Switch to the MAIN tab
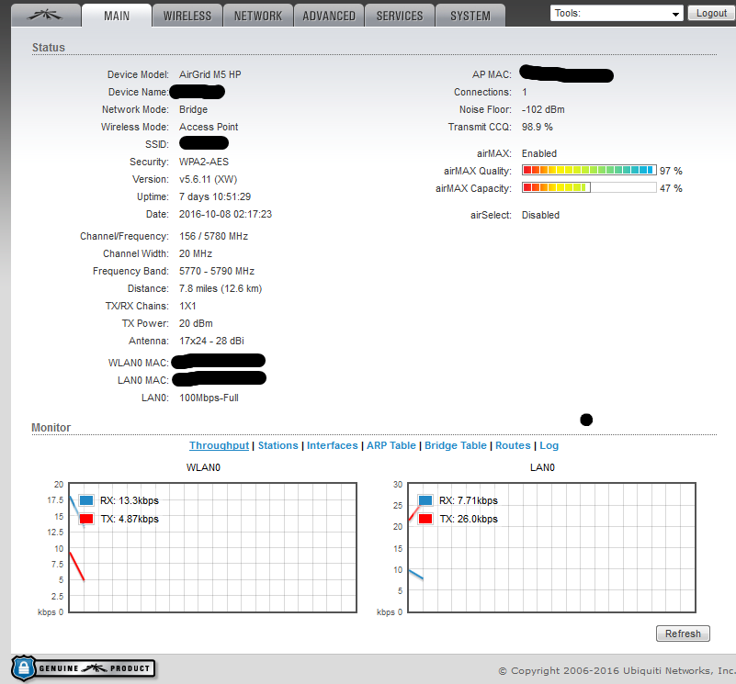The image size is (736, 684). tap(117, 16)
